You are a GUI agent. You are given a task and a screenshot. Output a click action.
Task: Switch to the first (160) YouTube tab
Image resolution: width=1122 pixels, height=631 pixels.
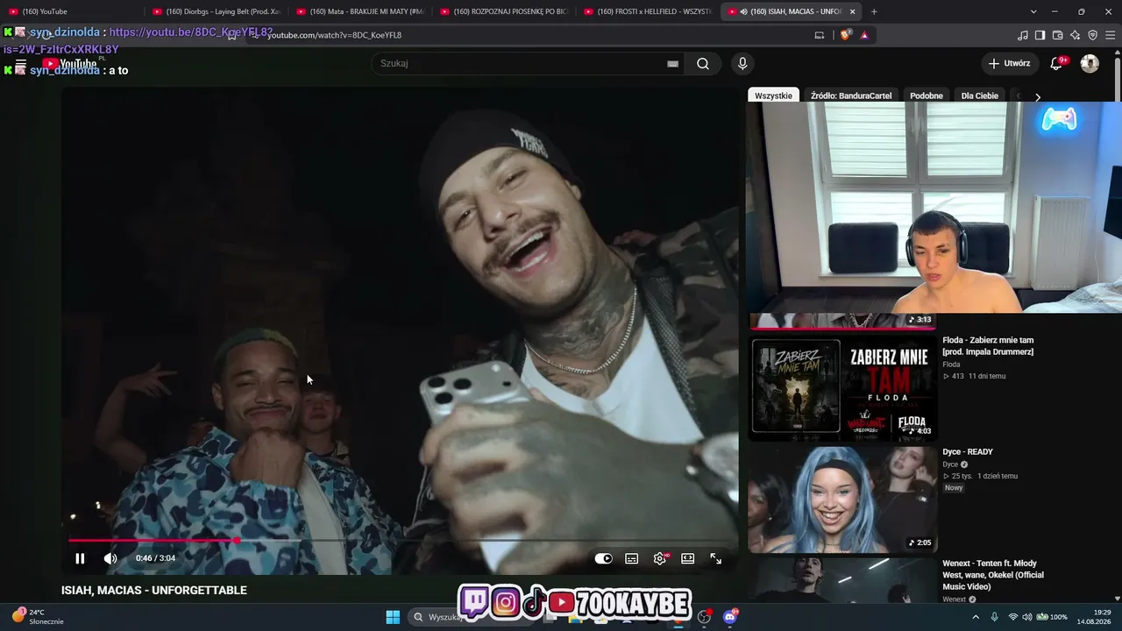[72, 11]
